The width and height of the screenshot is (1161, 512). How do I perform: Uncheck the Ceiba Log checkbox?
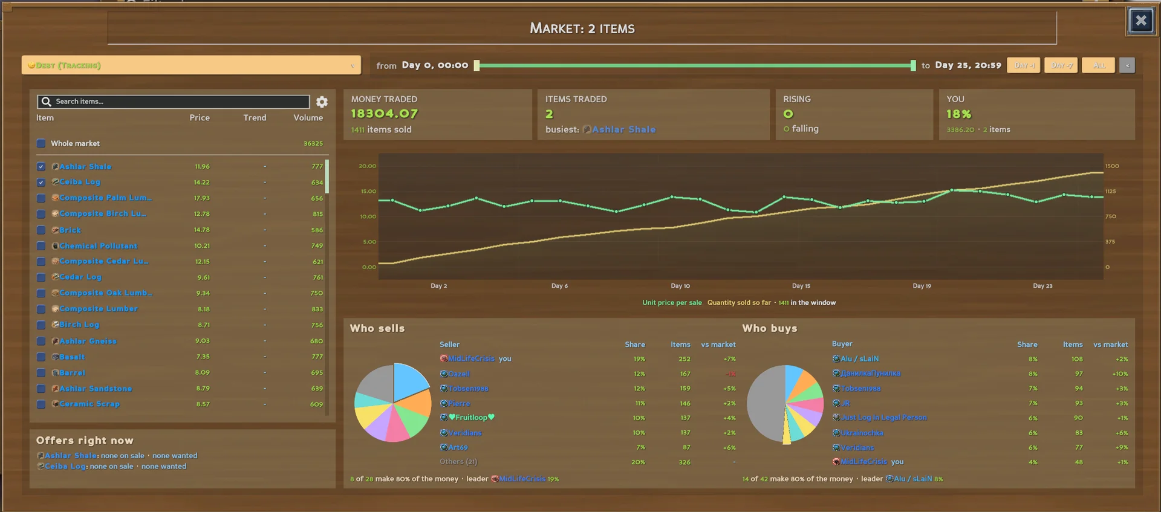[41, 182]
